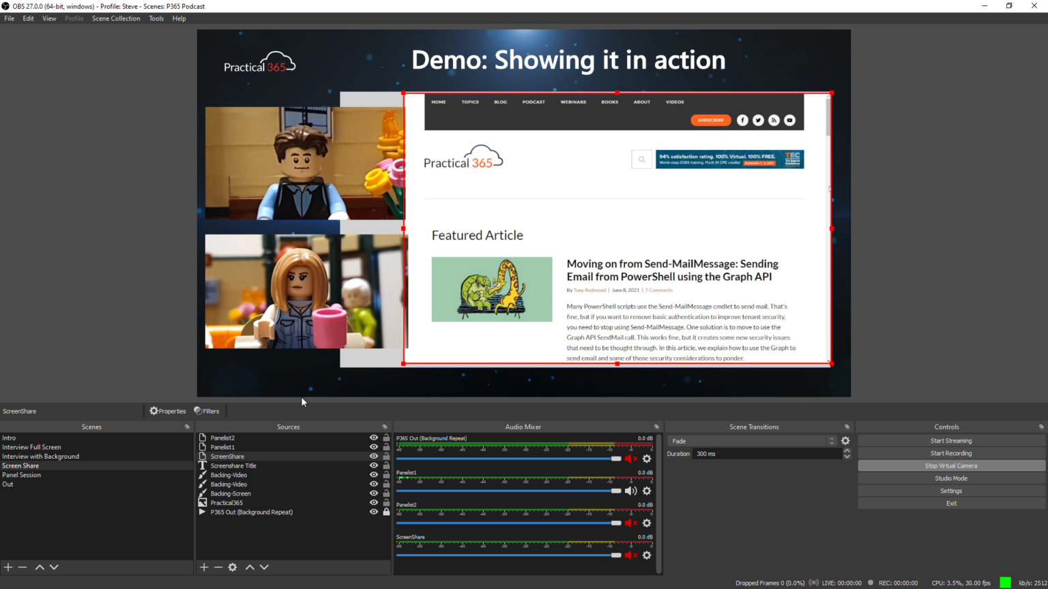Move ScreenShare source up with the arrow icon
Image resolution: width=1048 pixels, height=589 pixels.
(x=250, y=567)
